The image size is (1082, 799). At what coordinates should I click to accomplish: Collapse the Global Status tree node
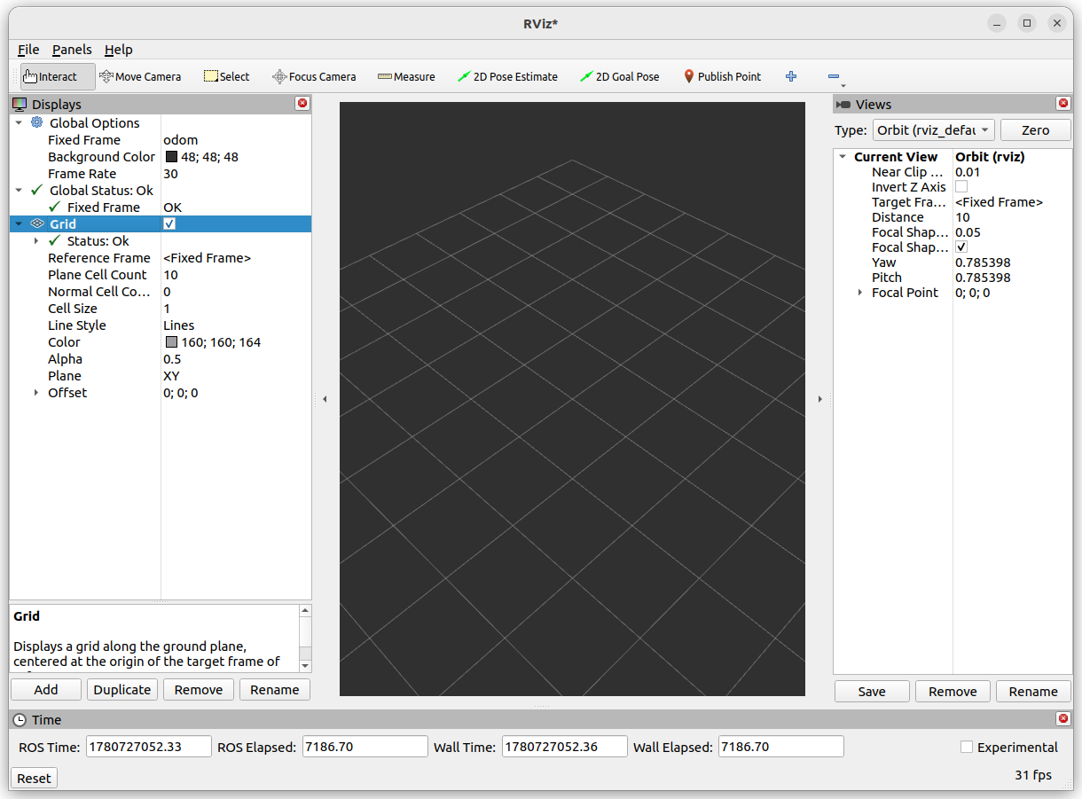[x=19, y=190]
